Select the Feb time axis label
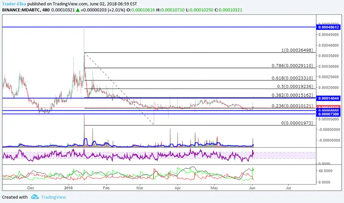The image size is (344, 203). [x=106, y=188]
